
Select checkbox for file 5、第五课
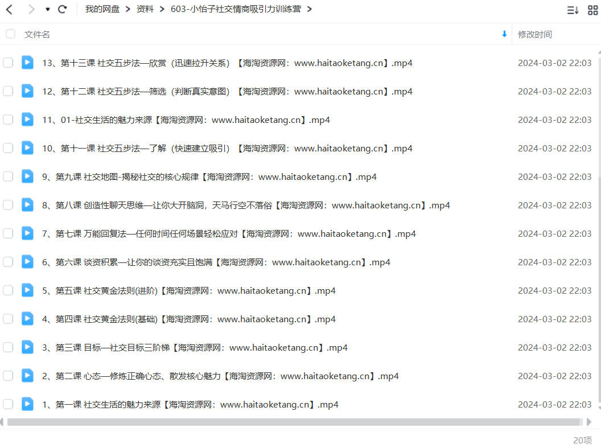[8, 290]
